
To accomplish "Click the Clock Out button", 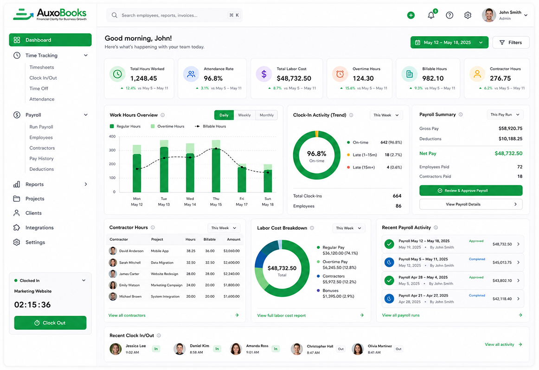I will [50, 323].
